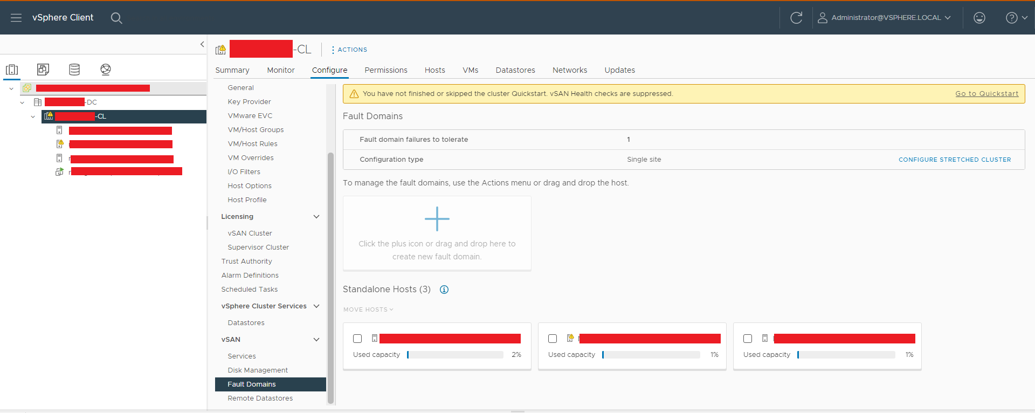Open Scheduled Tasks
This screenshot has height=413, width=1035.
pyautogui.click(x=249, y=290)
